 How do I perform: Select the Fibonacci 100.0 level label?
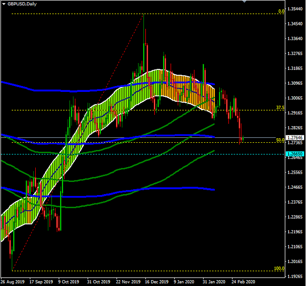pyautogui.click(x=279, y=268)
